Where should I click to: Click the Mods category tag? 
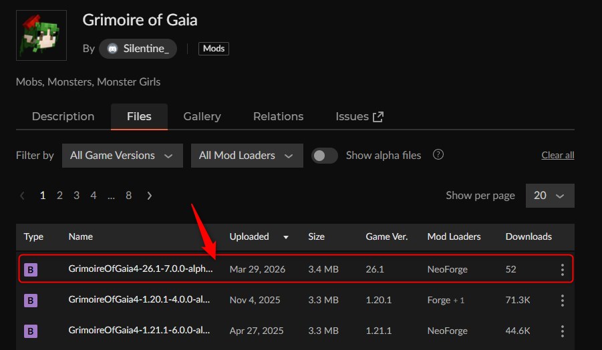[x=214, y=49]
